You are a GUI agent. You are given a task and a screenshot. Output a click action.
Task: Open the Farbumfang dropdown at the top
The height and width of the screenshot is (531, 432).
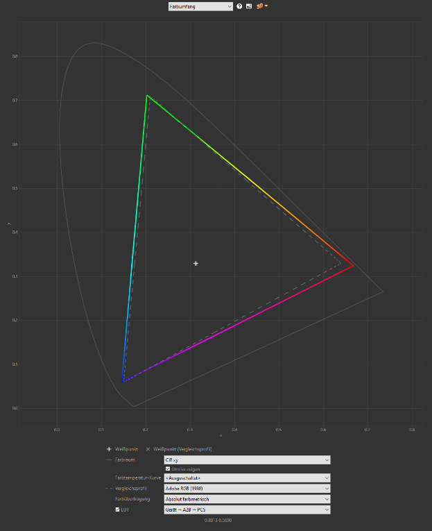coord(200,6)
